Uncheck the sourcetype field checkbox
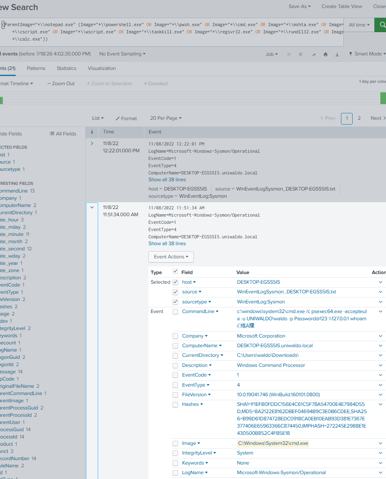 click(x=175, y=302)
